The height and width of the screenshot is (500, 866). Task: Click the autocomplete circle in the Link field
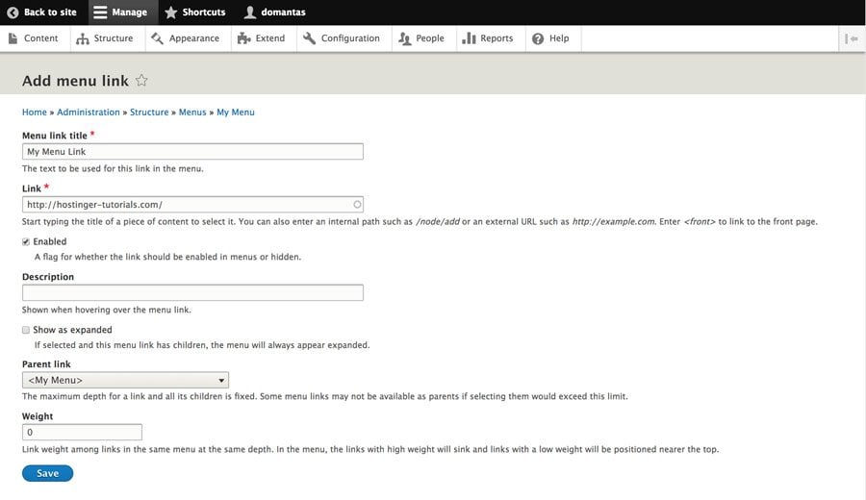pyautogui.click(x=357, y=204)
